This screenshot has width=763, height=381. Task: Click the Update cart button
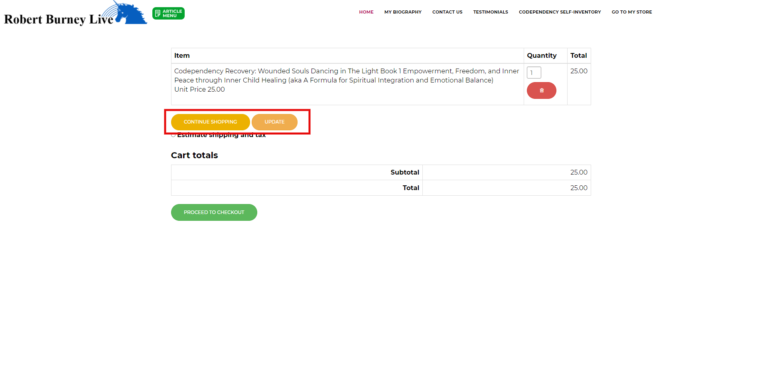coord(274,122)
